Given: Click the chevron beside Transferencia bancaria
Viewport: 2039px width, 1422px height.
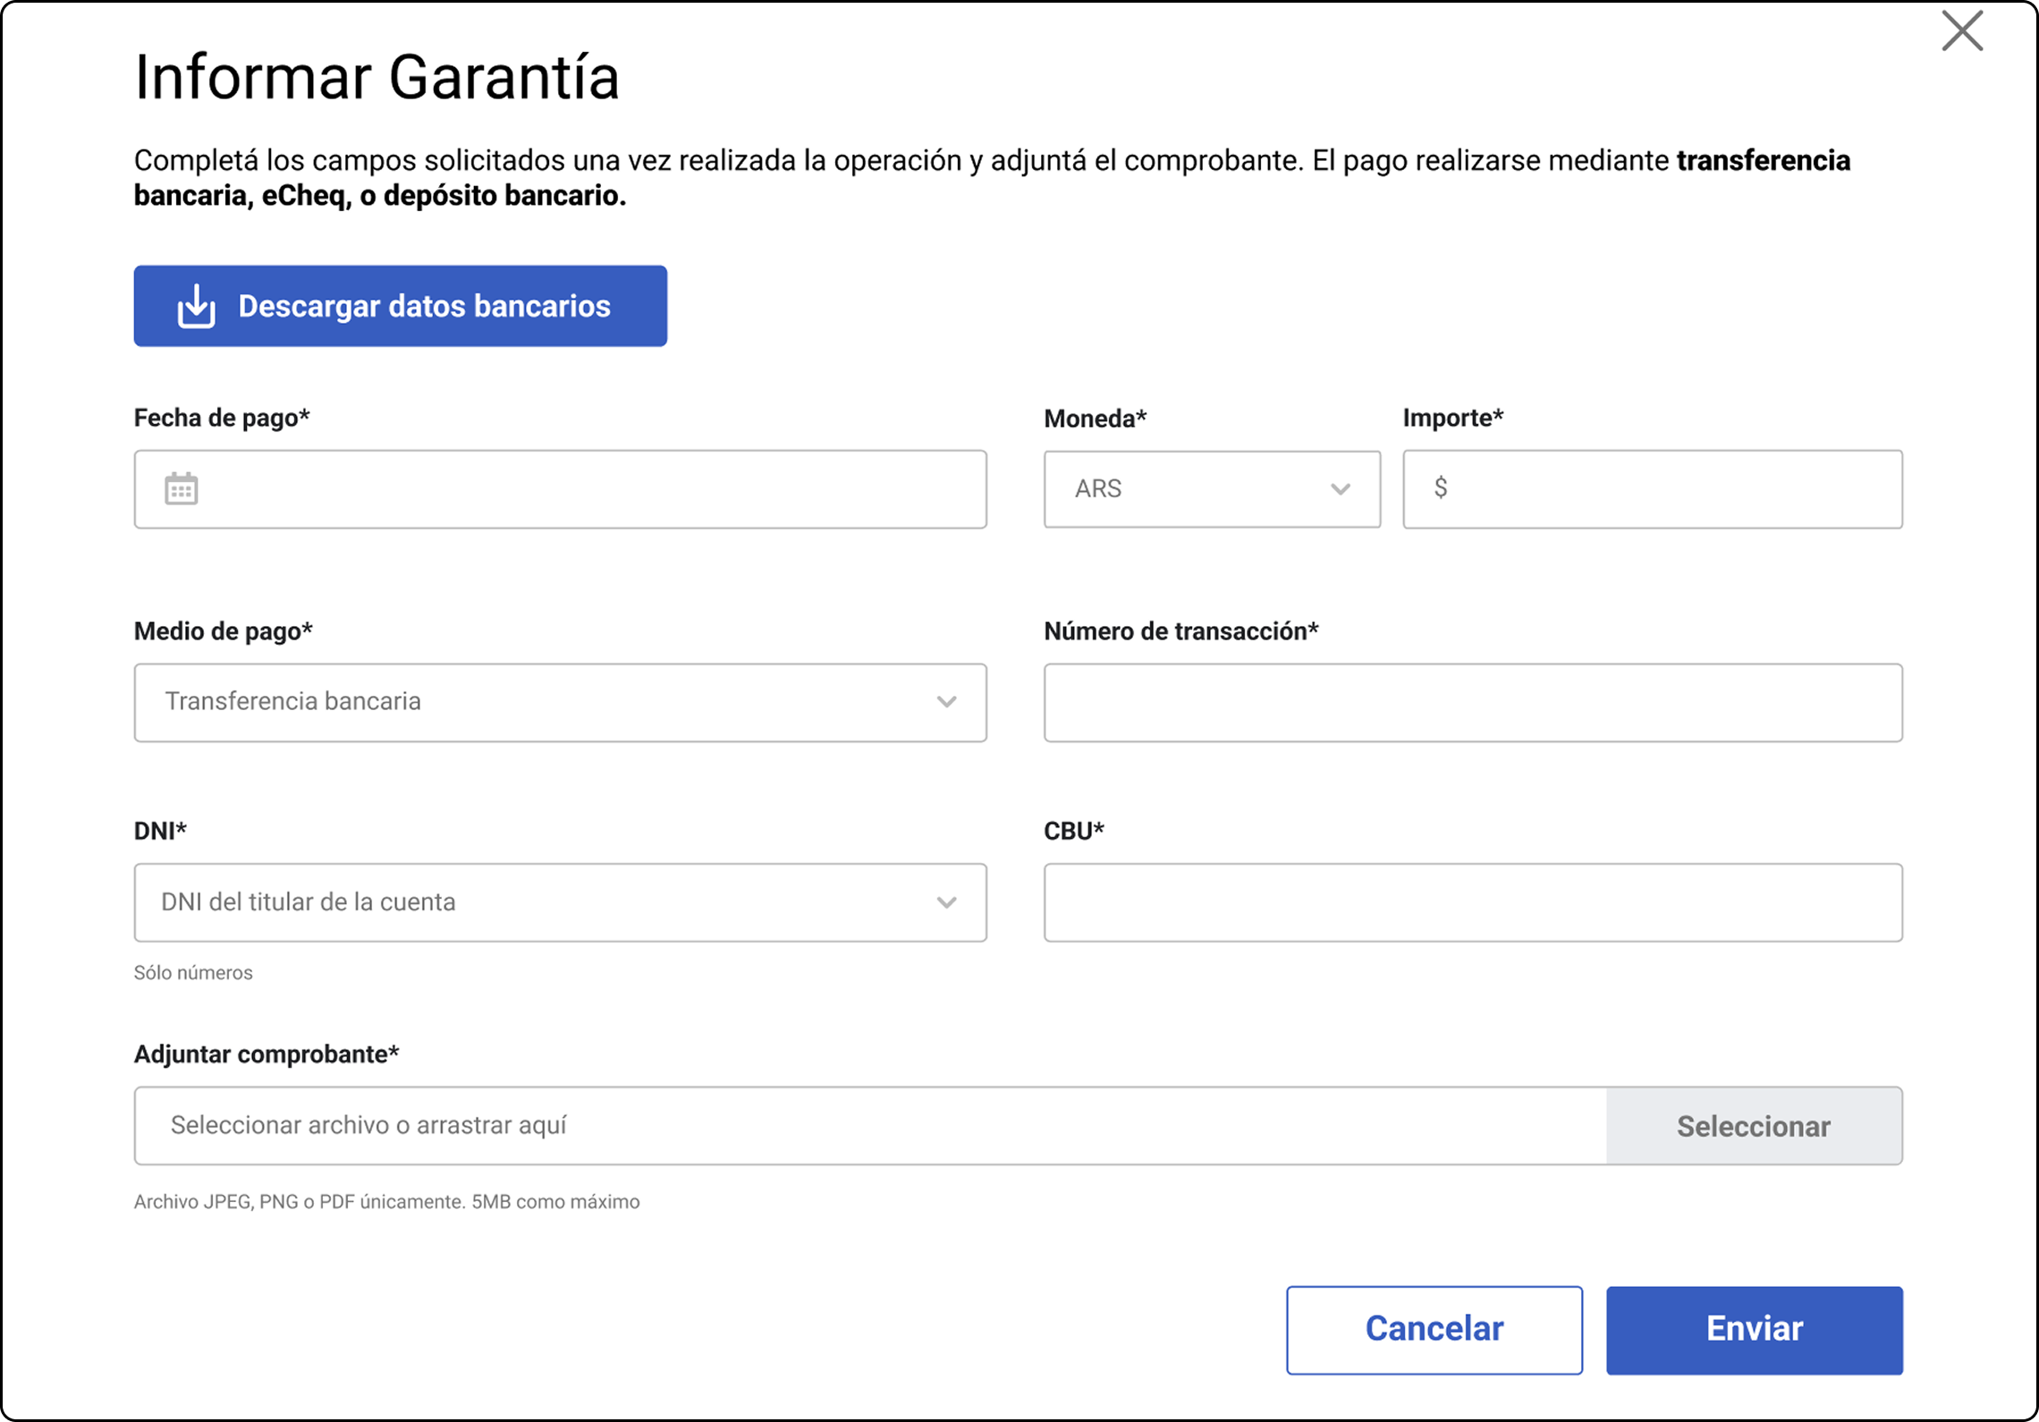Looking at the screenshot, I should point(946,702).
